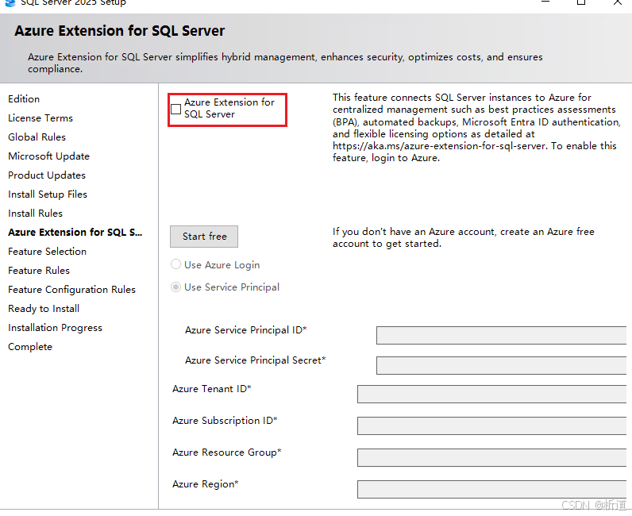Open the License Terms step

tap(40, 118)
